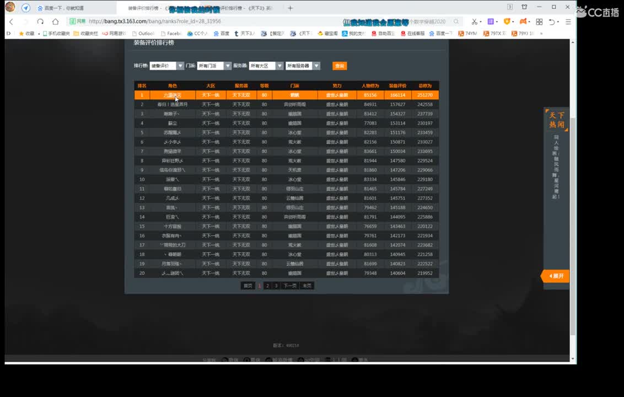Open the 所有服务器 server dropdown

(x=303, y=66)
